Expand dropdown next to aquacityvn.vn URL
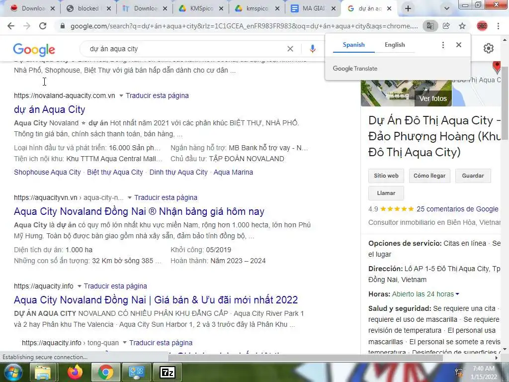509x382 pixels. click(130, 197)
